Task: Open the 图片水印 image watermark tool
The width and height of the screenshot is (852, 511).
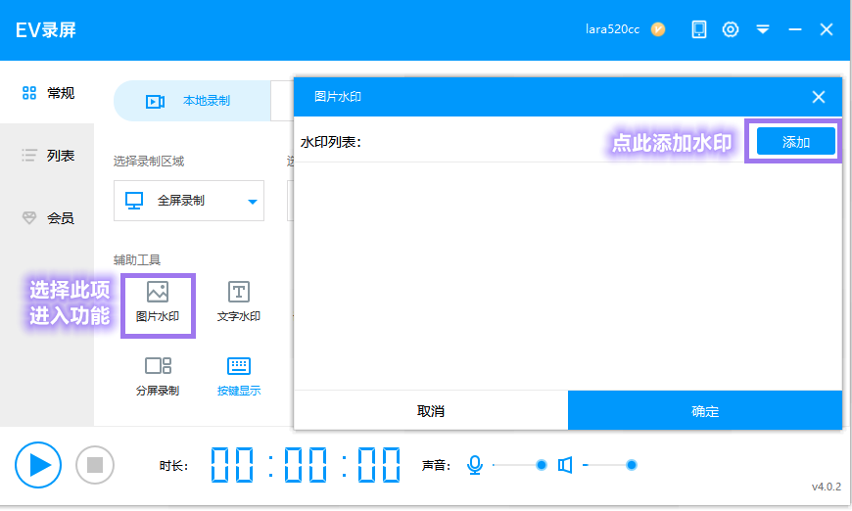Action: point(158,302)
